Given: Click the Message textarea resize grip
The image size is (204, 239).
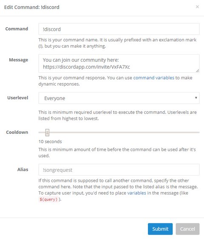Looking at the screenshot, I should 197,71.
